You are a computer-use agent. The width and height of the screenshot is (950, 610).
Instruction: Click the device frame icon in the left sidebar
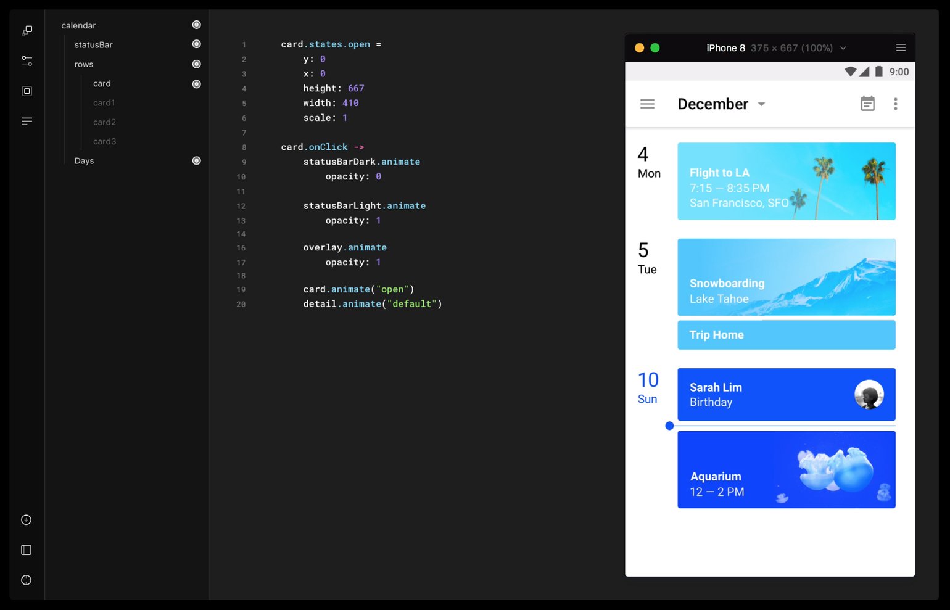[27, 90]
